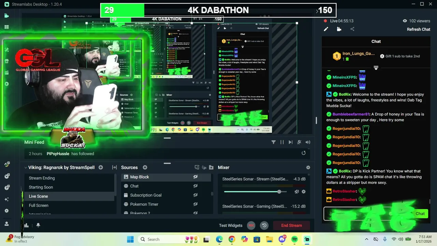This screenshot has width=437, height=246.
Task: Click the Sources list scrollbar
Action: point(212,193)
